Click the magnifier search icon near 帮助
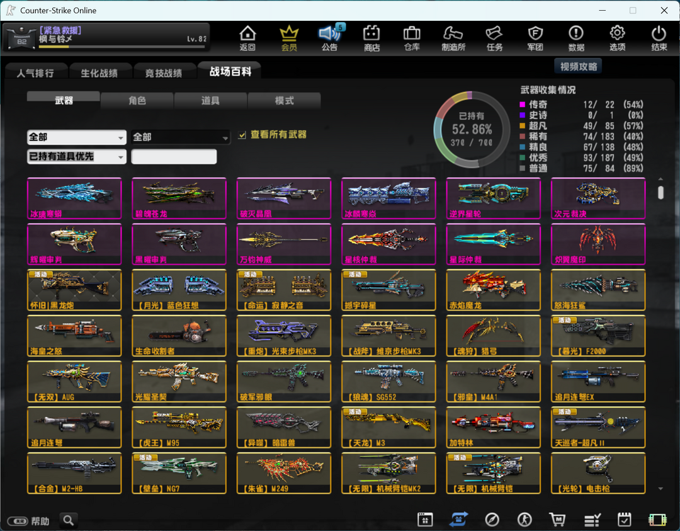The height and width of the screenshot is (531, 680). (x=69, y=520)
